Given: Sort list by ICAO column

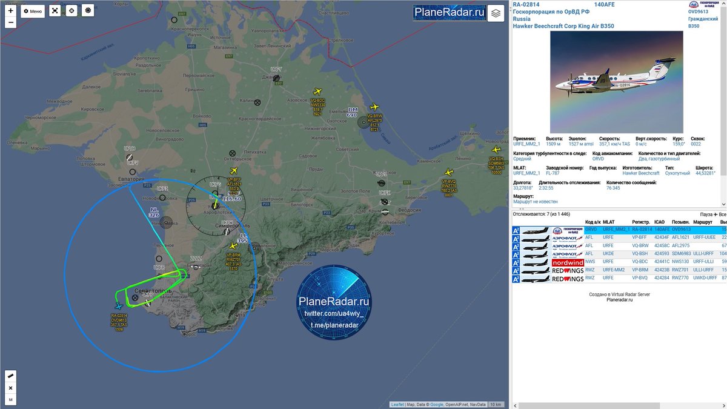Looking at the screenshot, I should point(660,222).
